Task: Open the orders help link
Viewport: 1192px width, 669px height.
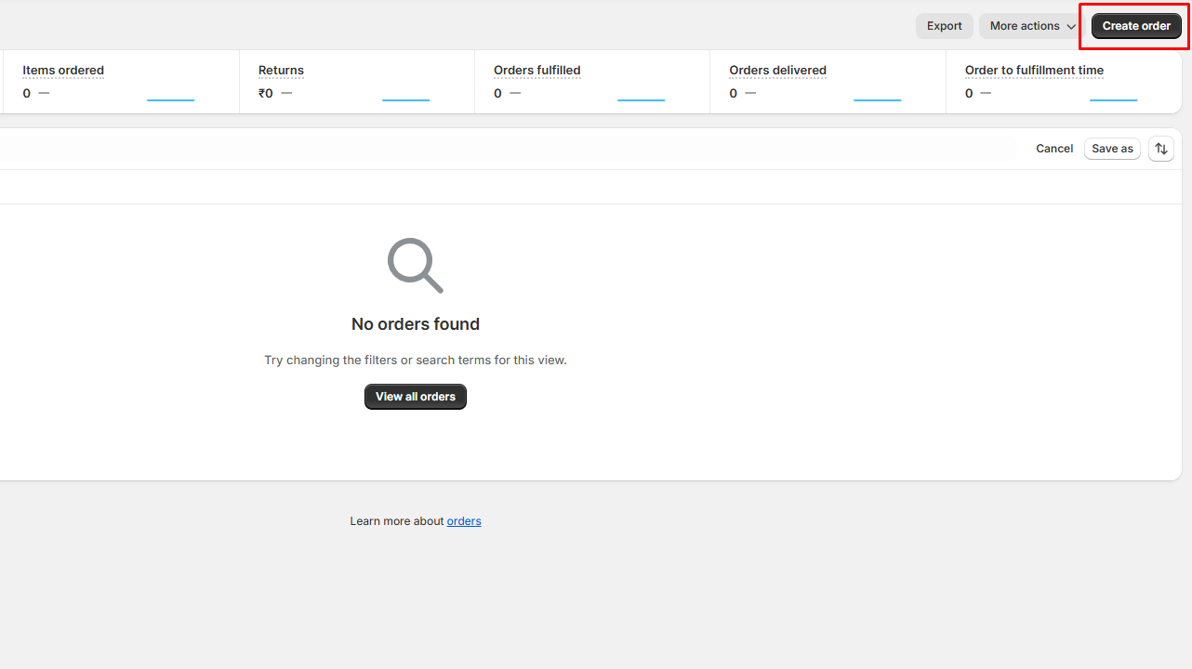Action: click(x=464, y=521)
